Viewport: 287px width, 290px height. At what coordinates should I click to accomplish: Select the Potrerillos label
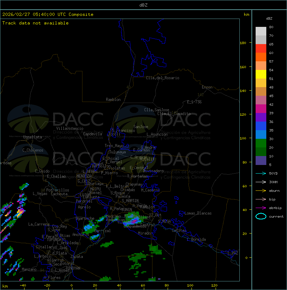pos(58,190)
